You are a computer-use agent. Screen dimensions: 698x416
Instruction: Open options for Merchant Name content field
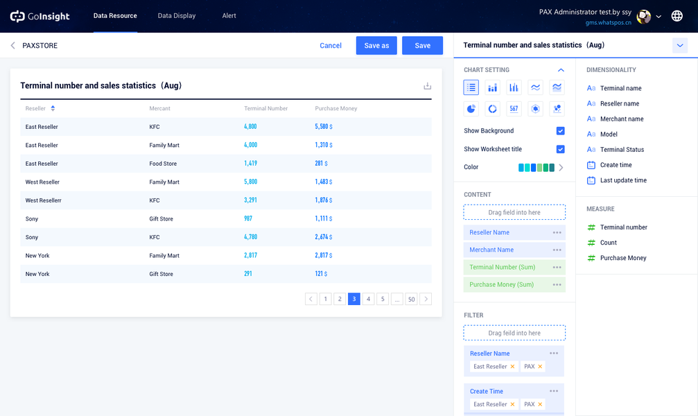pos(557,250)
